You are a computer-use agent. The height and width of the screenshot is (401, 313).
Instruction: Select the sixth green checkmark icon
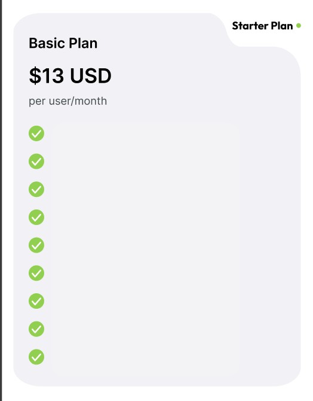(36, 273)
